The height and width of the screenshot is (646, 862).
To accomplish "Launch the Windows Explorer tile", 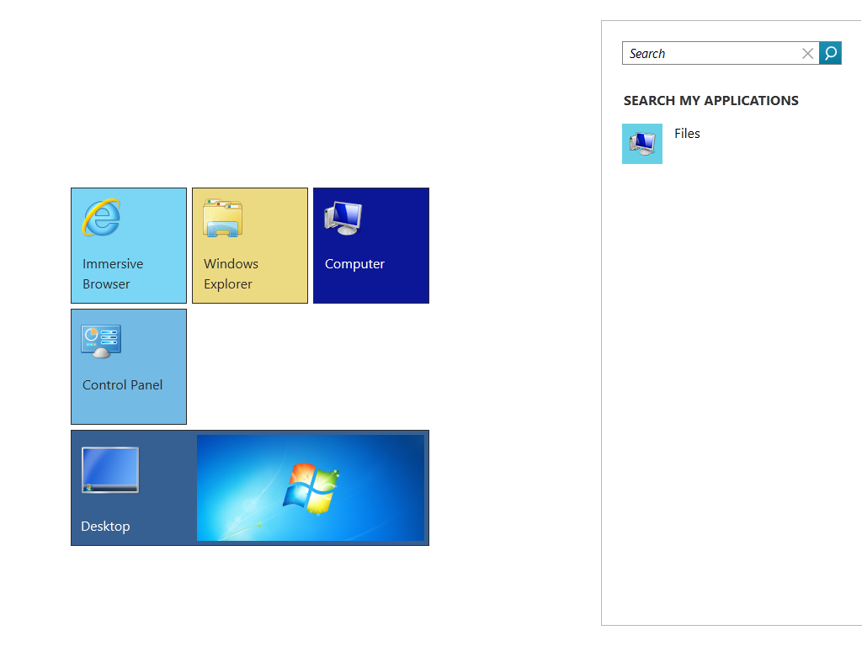I will point(250,246).
